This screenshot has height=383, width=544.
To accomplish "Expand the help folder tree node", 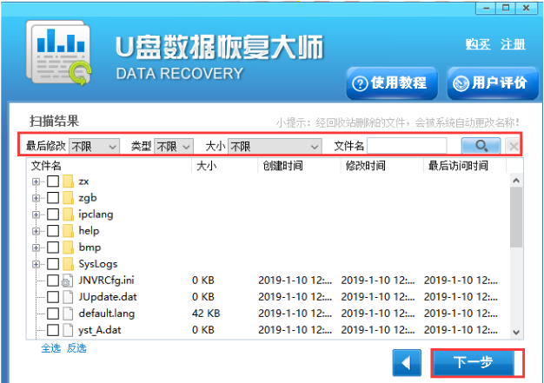I will tap(36, 231).
